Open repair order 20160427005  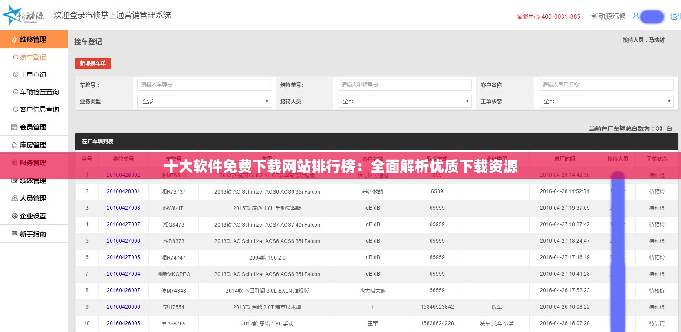pos(123,257)
